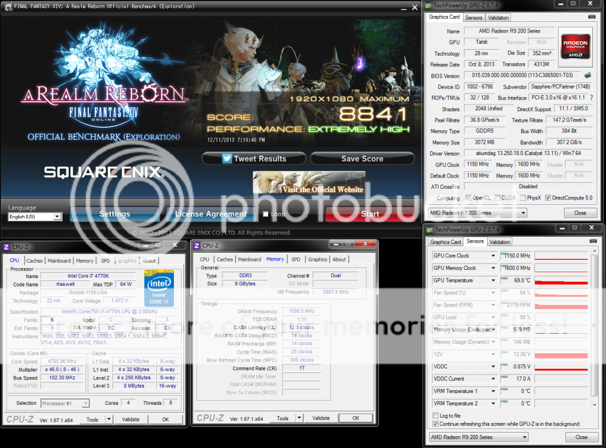Click the Intel Core i7 logo badge
606x448 pixels.
click(x=159, y=287)
